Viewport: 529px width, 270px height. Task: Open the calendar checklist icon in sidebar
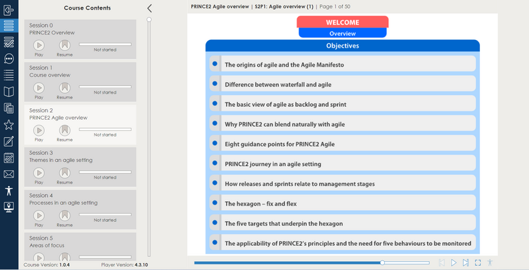pyautogui.click(x=9, y=158)
